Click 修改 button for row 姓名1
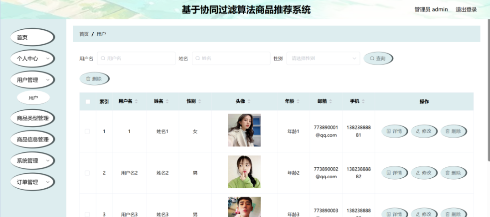The width and height of the screenshot is (490, 217). (424, 131)
